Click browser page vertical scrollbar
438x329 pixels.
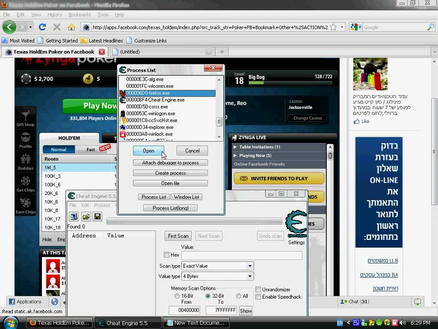(434, 151)
